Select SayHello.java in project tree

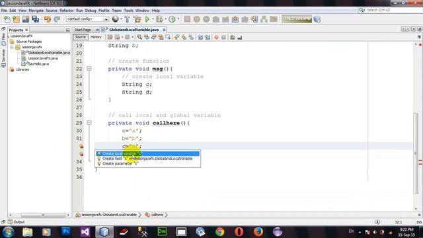point(38,64)
